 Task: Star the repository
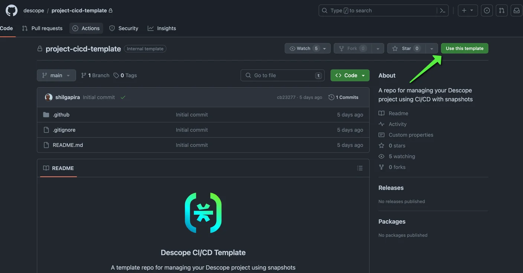tap(405, 48)
